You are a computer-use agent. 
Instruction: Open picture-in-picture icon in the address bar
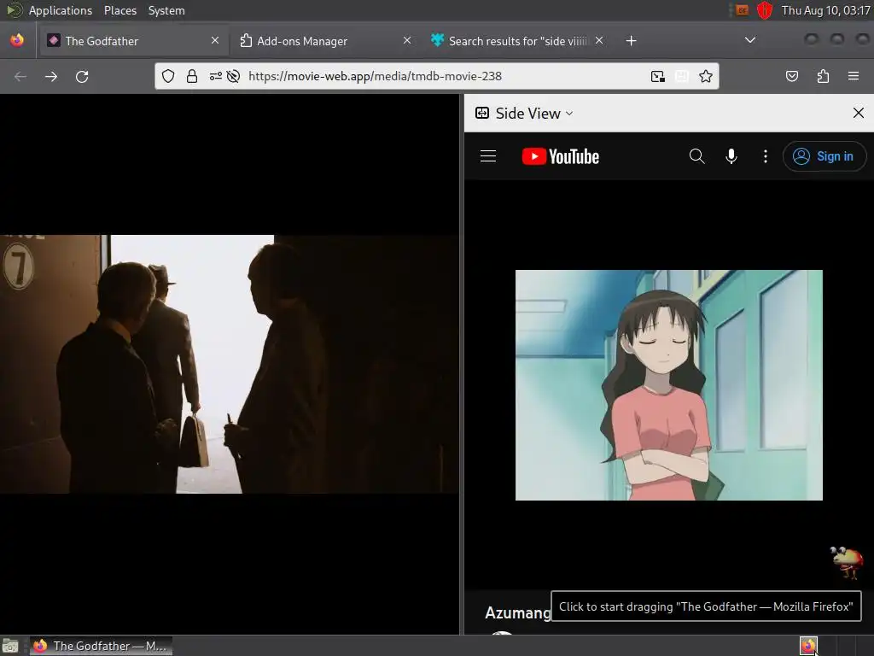point(658,76)
